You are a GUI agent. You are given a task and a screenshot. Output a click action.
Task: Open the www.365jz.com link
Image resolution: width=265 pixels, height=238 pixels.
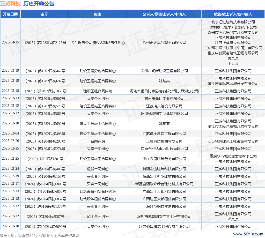(x=248, y=234)
